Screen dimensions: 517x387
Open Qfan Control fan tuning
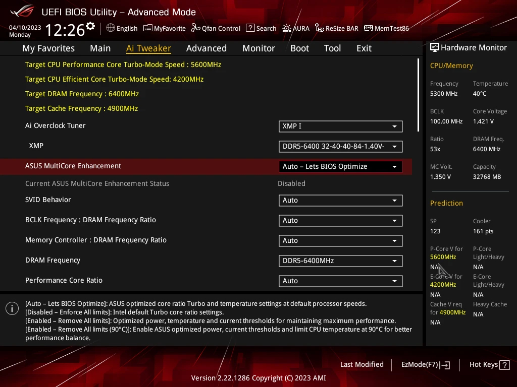pyautogui.click(x=216, y=28)
